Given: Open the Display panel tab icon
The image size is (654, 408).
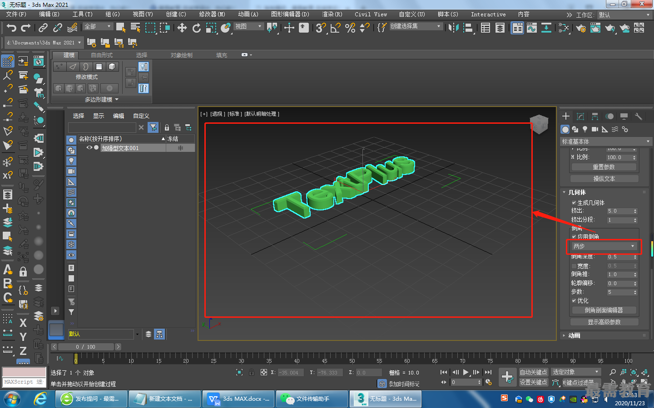Looking at the screenshot, I should (x=624, y=117).
